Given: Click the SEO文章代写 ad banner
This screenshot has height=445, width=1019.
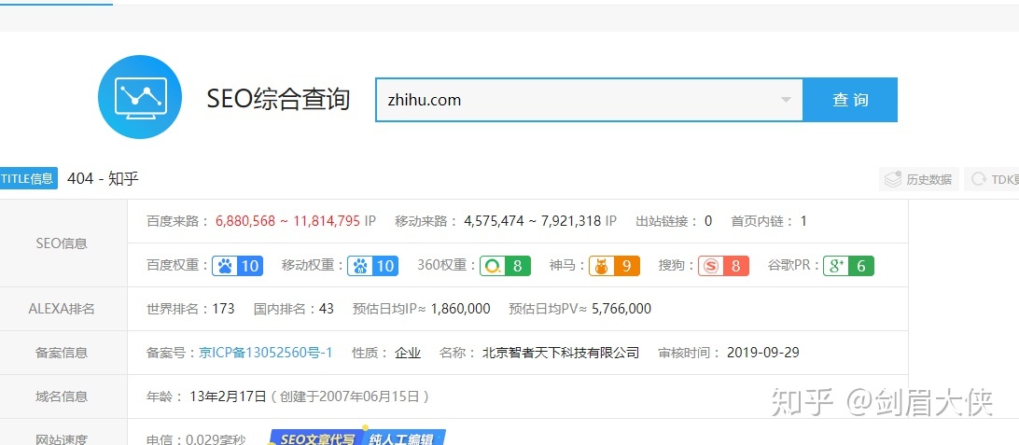Looking at the screenshot, I should (x=357, y=438).
